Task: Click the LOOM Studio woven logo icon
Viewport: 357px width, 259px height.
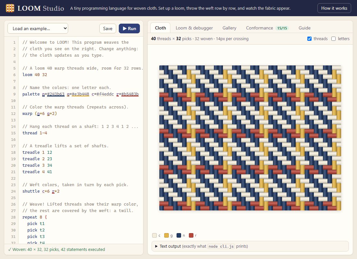Action: [10, 8]
